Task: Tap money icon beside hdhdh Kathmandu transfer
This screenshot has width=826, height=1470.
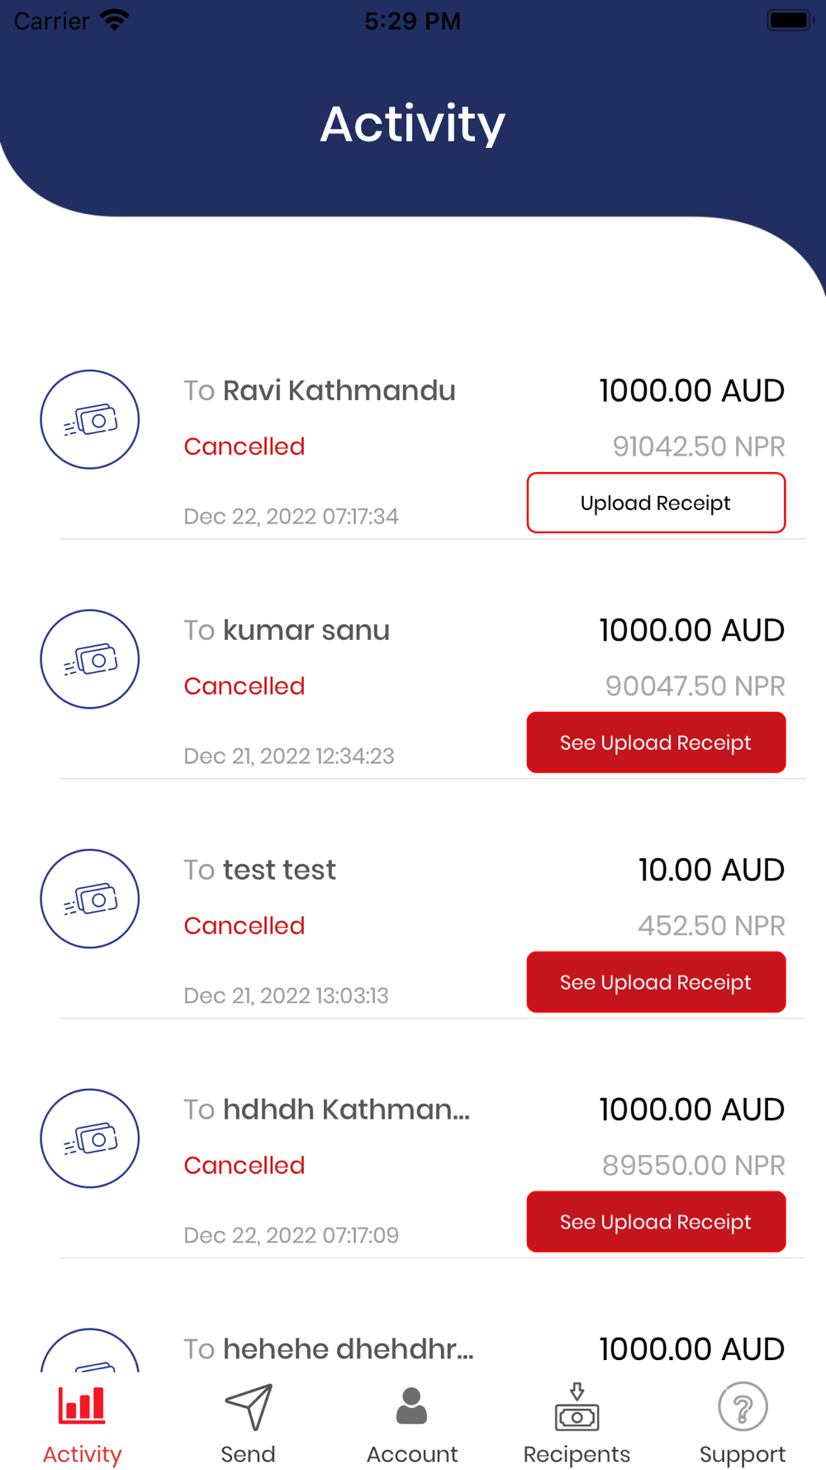Action: 90,1138
